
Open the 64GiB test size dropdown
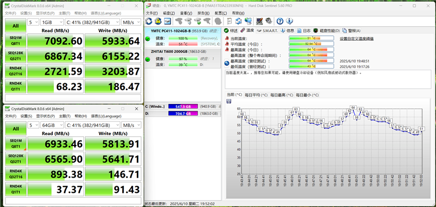52,125
